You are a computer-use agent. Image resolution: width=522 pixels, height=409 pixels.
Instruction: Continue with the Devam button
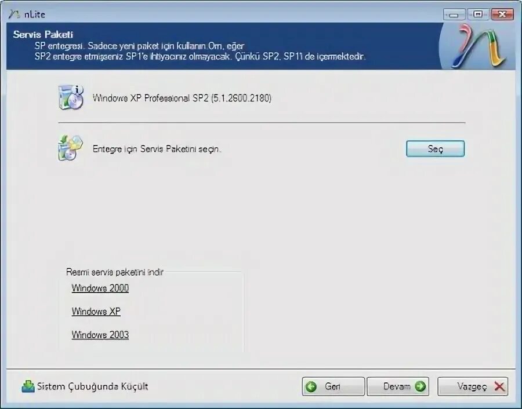(398, 386)
